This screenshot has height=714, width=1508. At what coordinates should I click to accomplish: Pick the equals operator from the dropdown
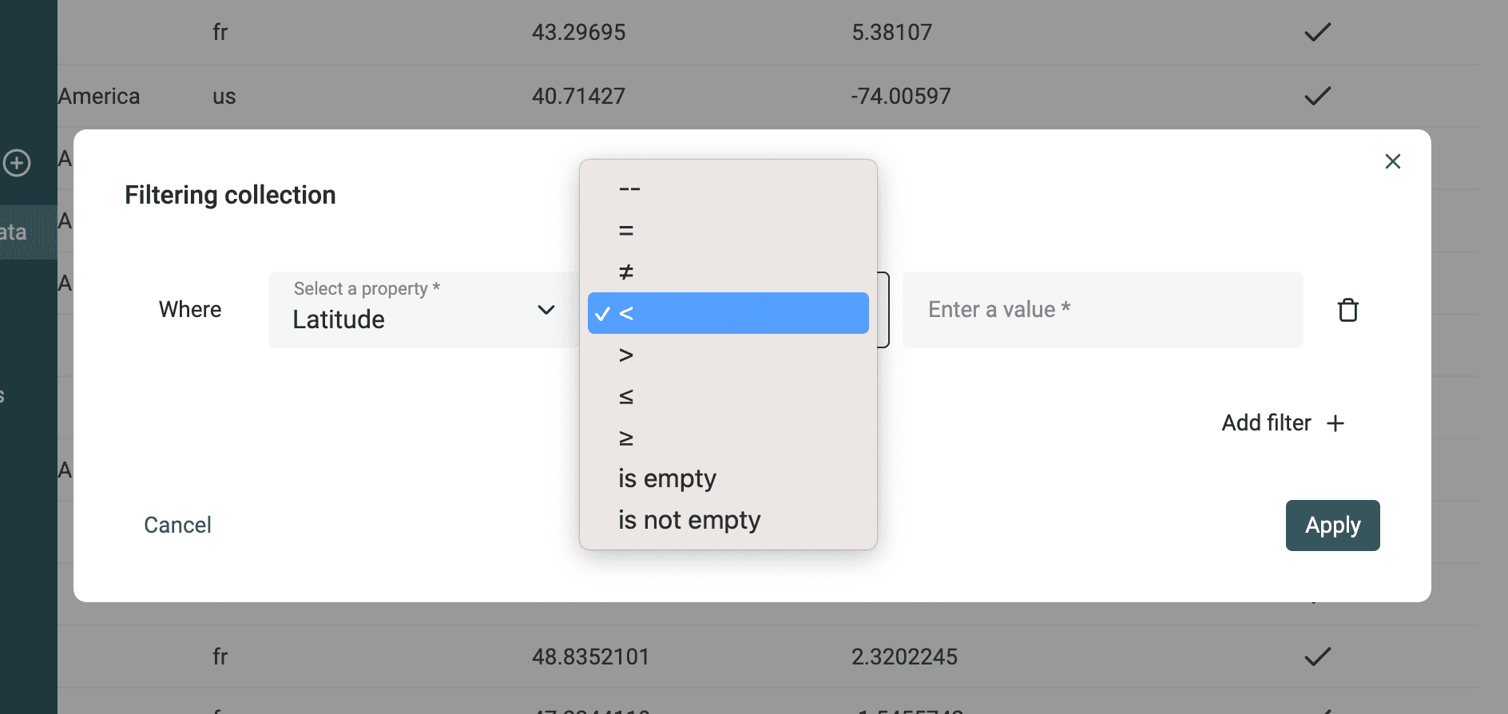(629, 230)
